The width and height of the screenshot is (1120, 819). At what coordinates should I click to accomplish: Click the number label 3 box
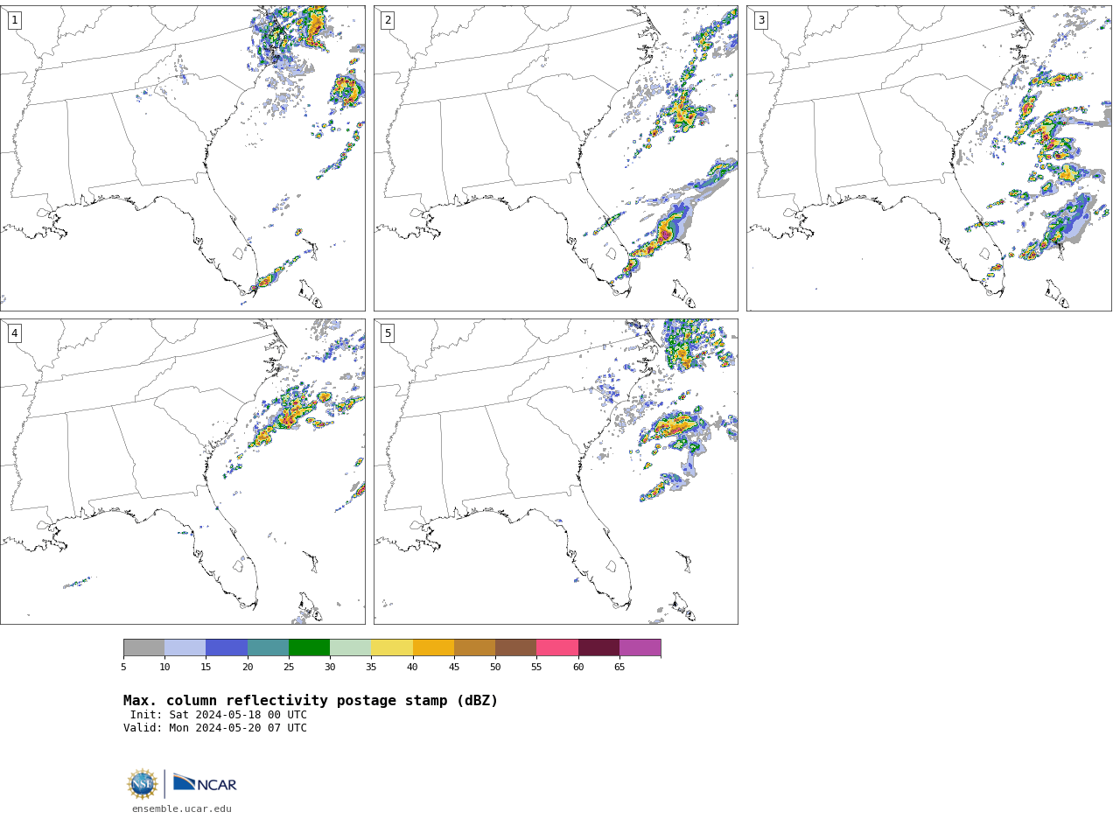[x=761, y=20]
